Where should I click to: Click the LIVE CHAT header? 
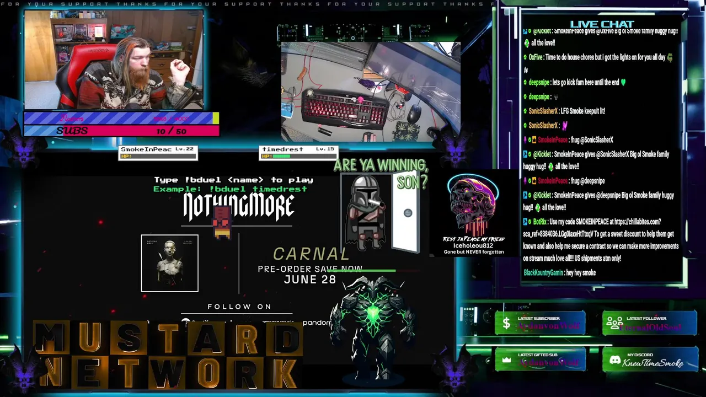pos(602,24)
